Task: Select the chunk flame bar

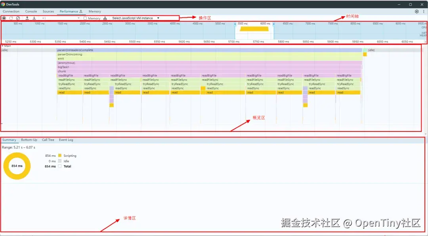Action: pos(209,71)
